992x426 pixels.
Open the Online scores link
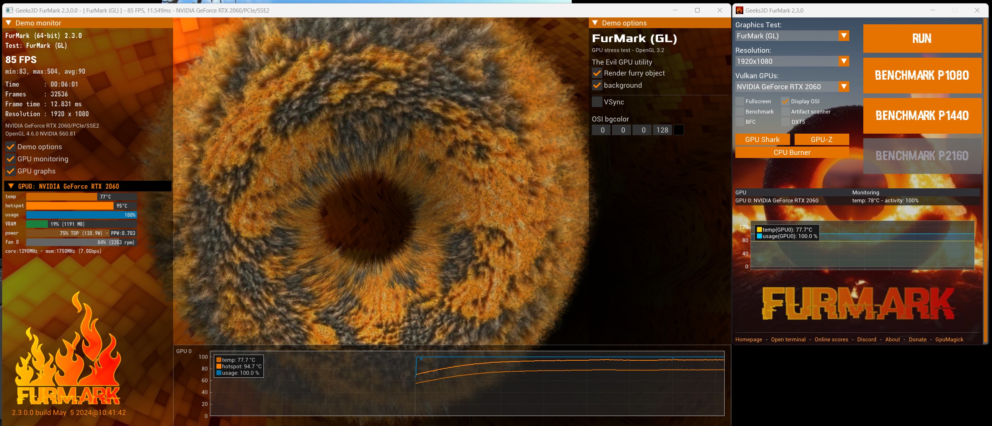click(831, 339)
